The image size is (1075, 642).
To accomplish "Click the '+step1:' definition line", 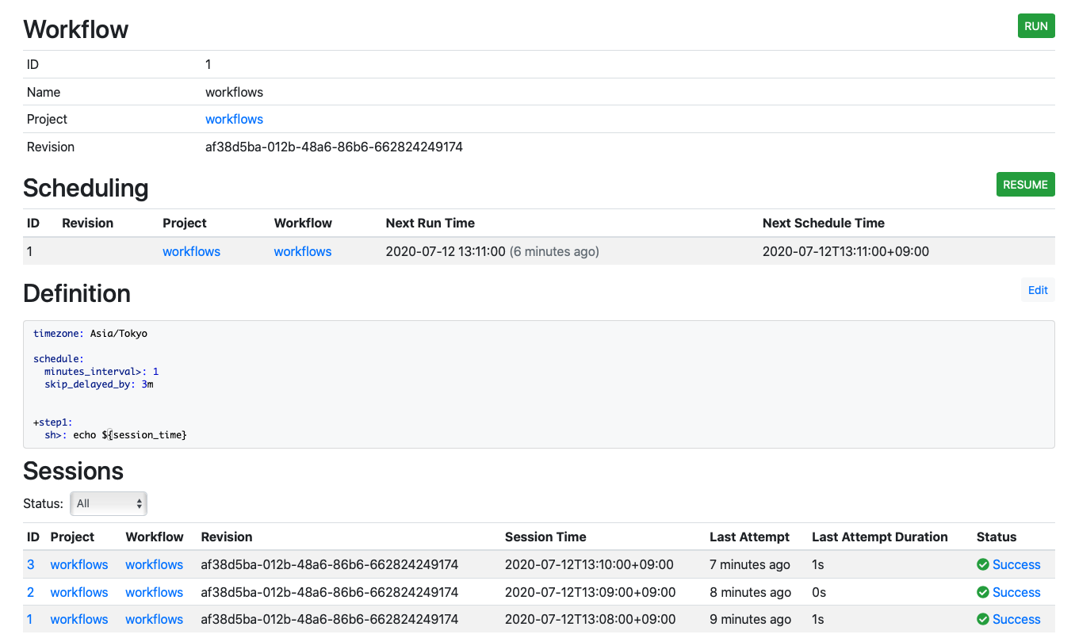I will coord(53,422).
